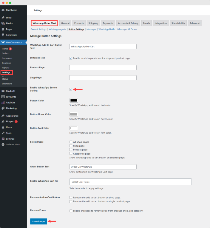Click the WooCommerce logo icon
The width and height of the screenshot is (210, 228).
click(x=3, y=42)
